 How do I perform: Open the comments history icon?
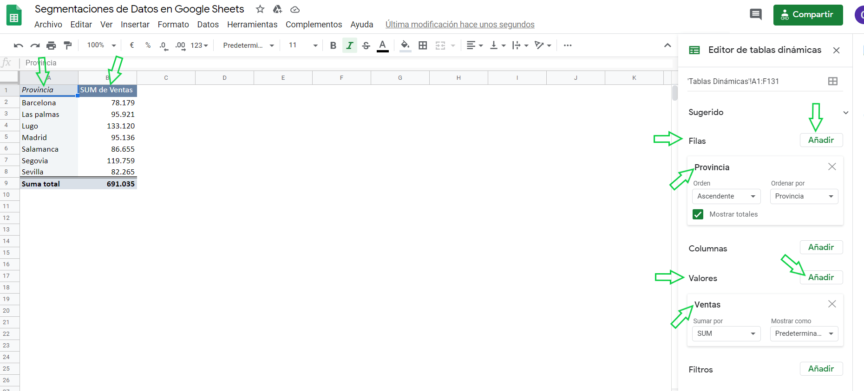pos(756,15)
